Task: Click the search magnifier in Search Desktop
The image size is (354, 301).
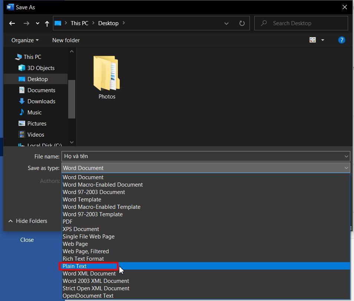Action: 264,23
